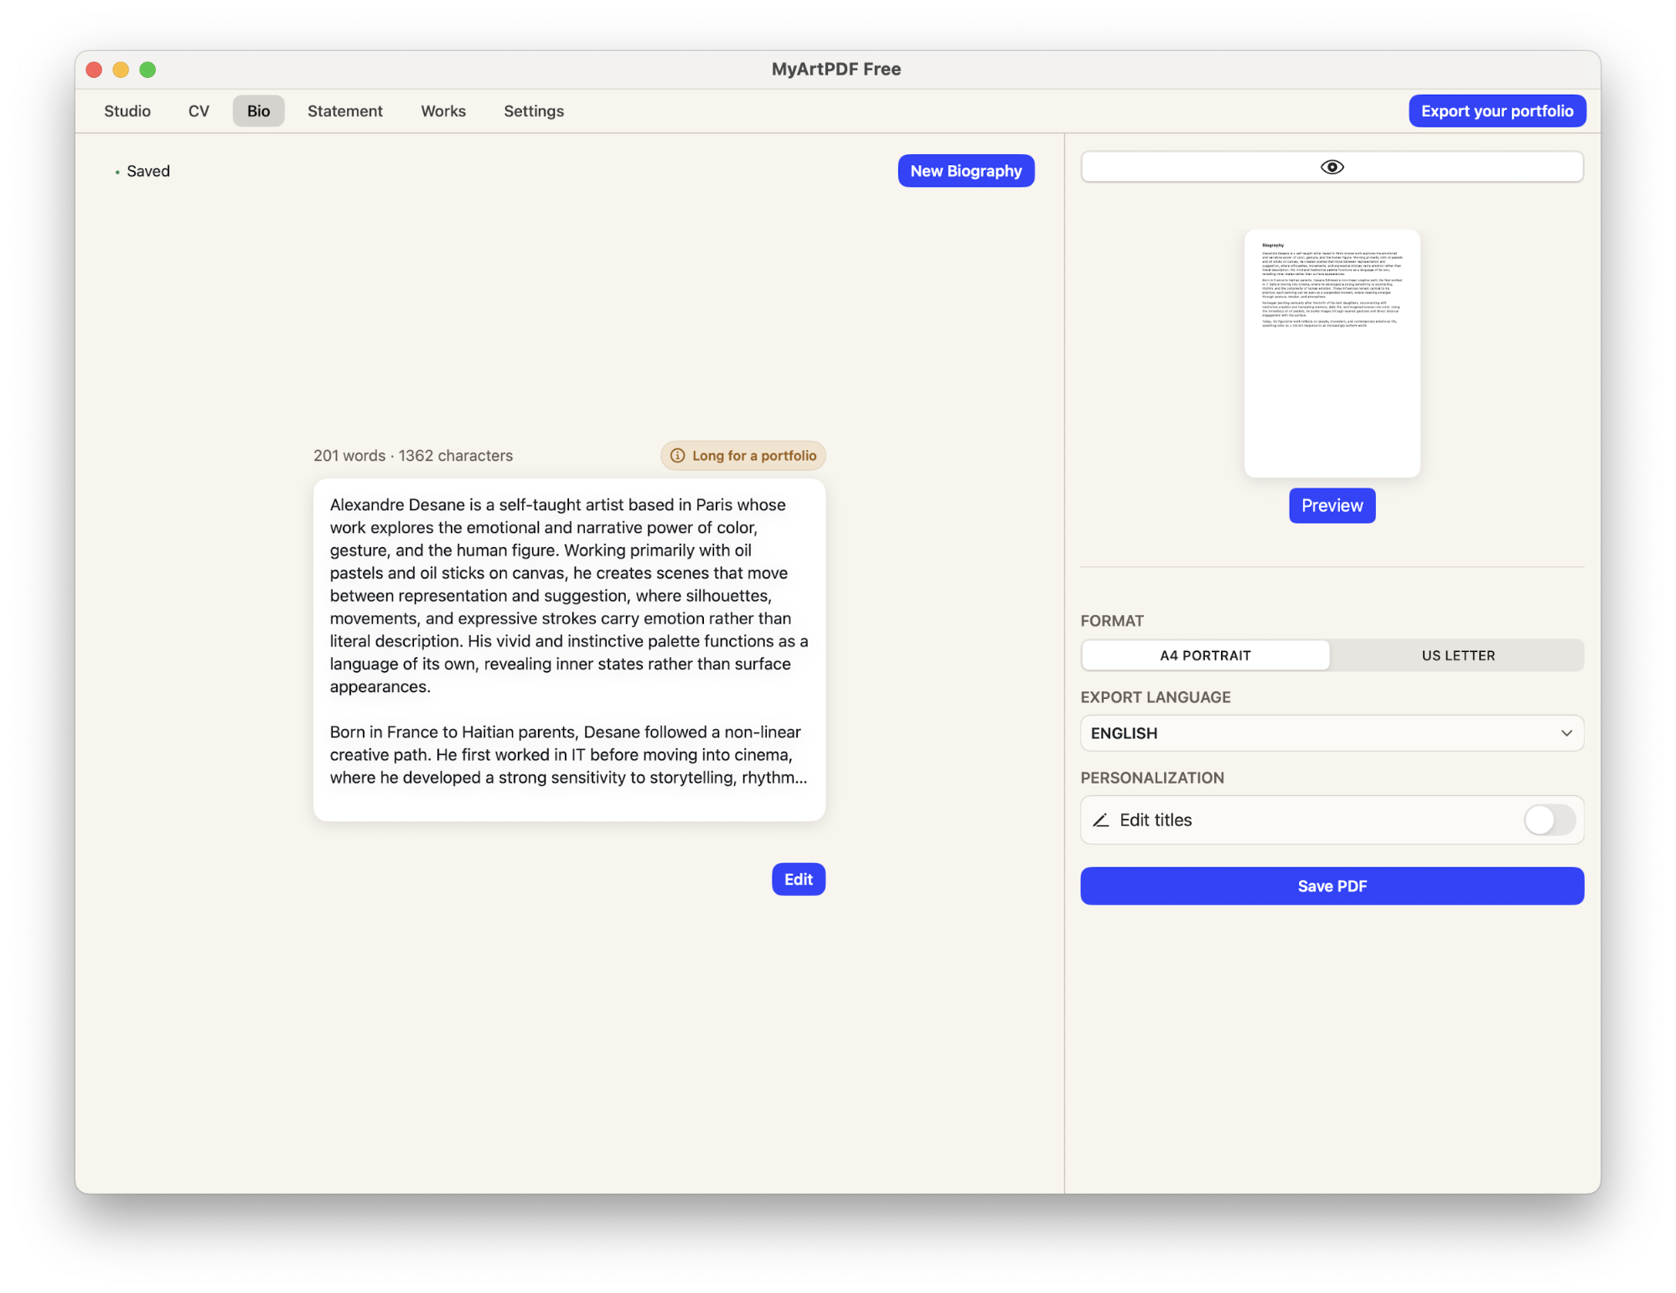Viewport: 1676px width, 1293px height.
Task: Select US Letter format
Action: coord(1457,655)
